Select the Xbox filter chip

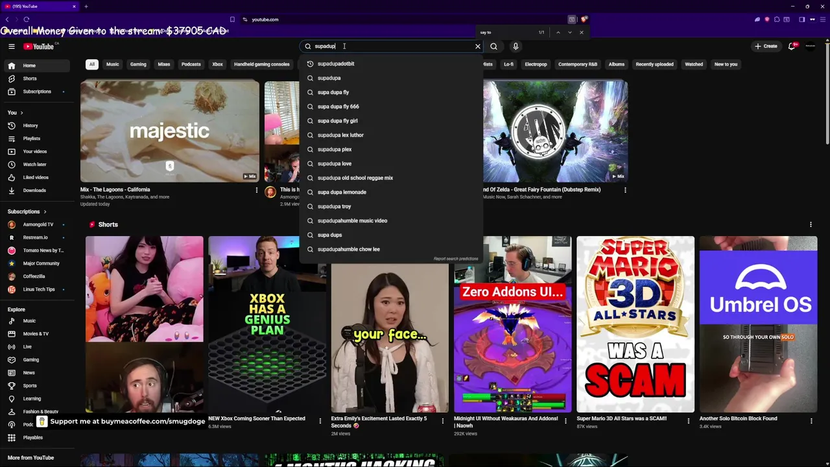pos(218,64)
